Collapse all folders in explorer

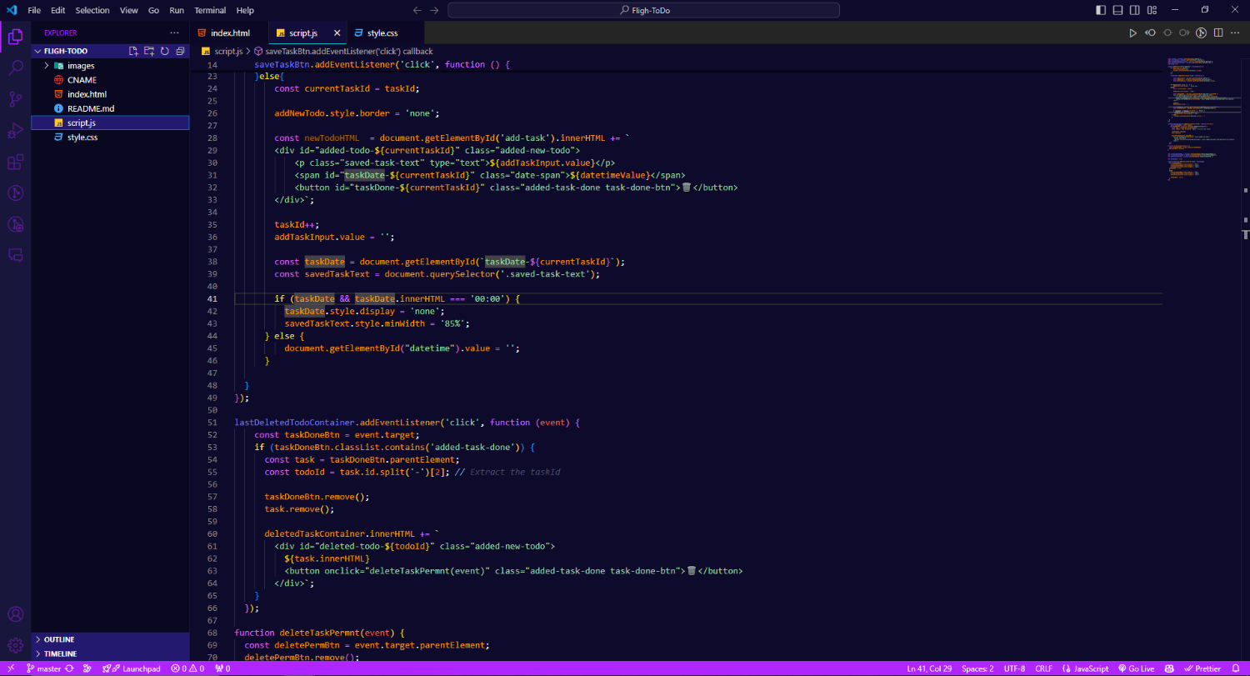pos(180,51)
